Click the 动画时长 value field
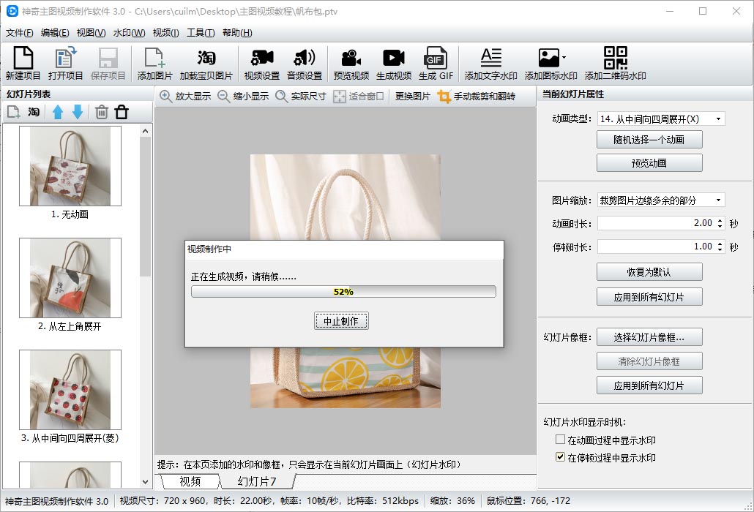The image size is (754, 512). pyautogui.click(x=657, y=223)
